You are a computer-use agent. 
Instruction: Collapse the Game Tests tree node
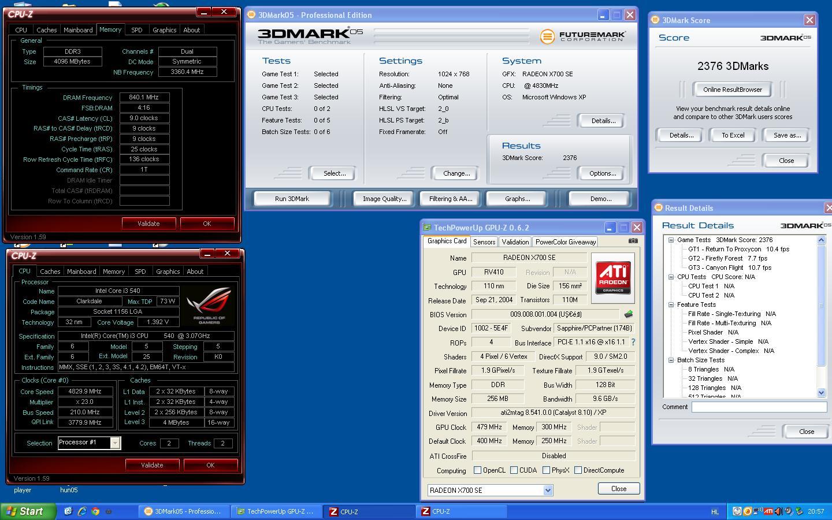coord(671,240)
